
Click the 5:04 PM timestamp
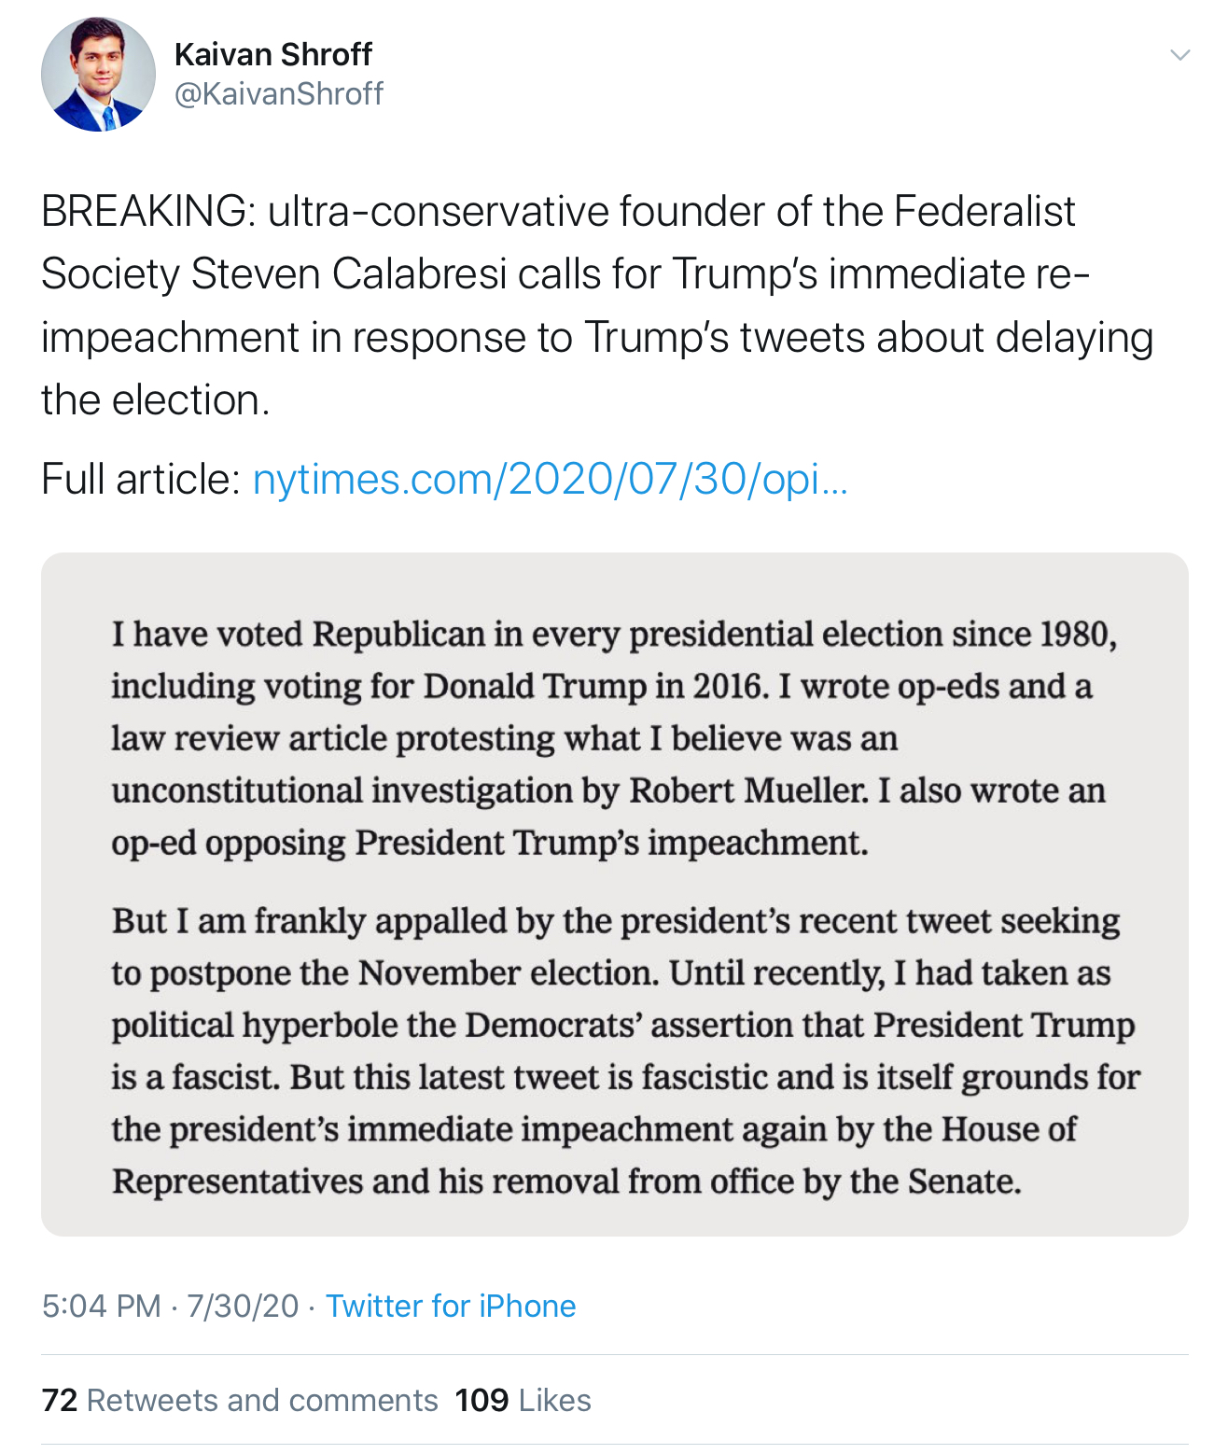pos(101,1306)
